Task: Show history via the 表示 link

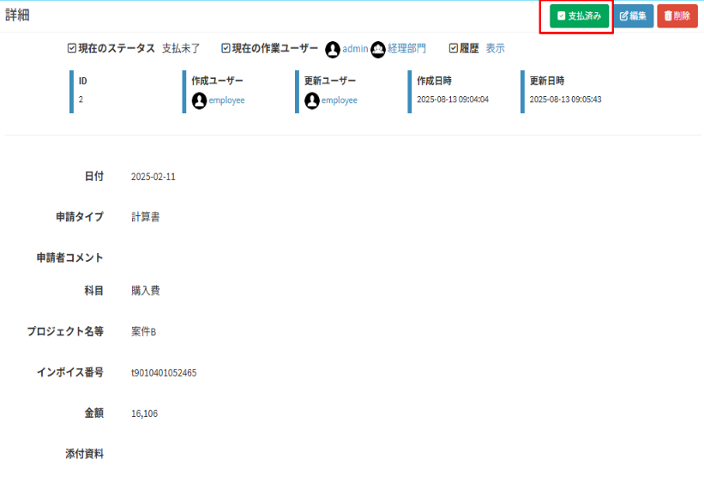Action: [496, 49]
